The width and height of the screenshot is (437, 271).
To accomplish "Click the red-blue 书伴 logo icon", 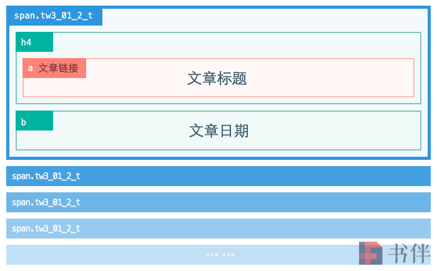I will click(x=371, y=253).
